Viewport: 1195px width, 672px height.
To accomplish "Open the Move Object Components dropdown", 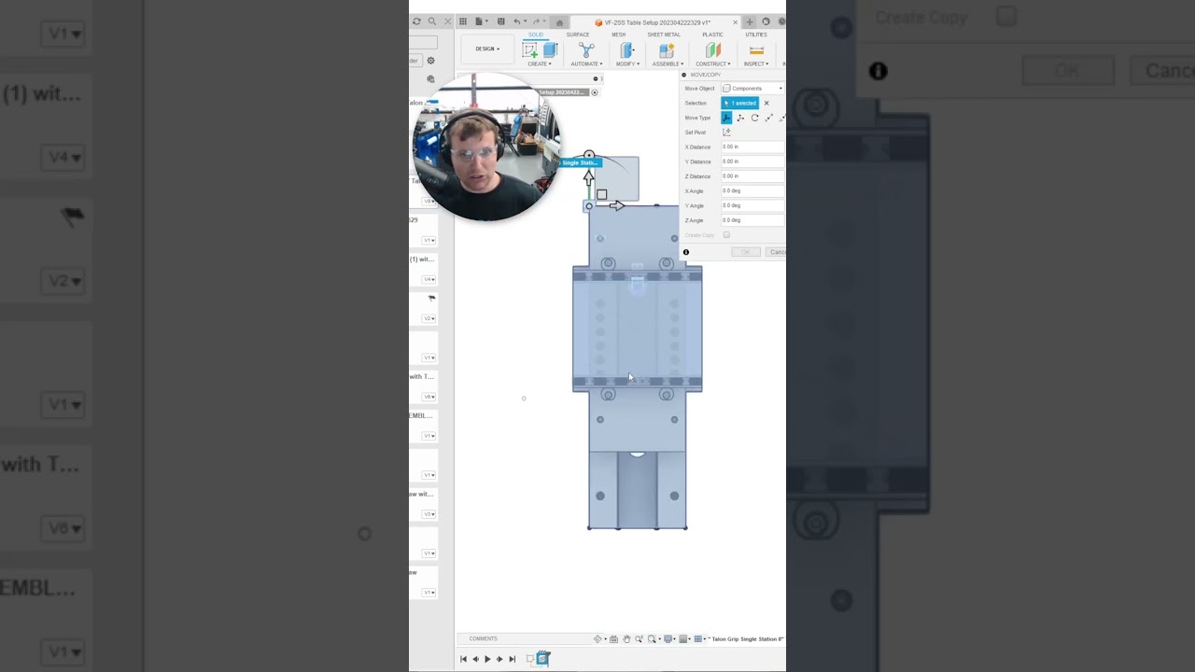I will [752, 89].
